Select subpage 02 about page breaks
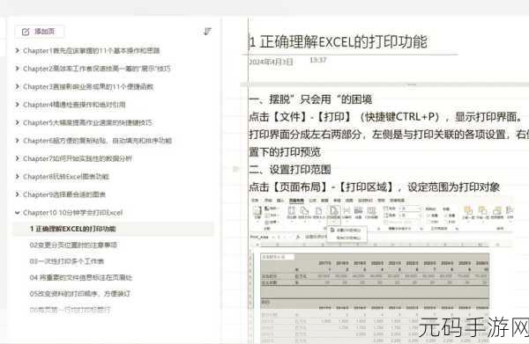 click(73, 245)
